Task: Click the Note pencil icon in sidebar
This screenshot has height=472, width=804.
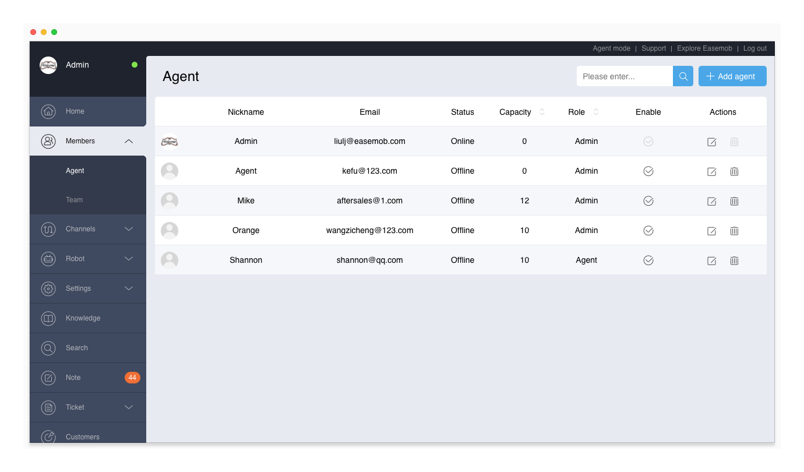Action: pos(48,378)
